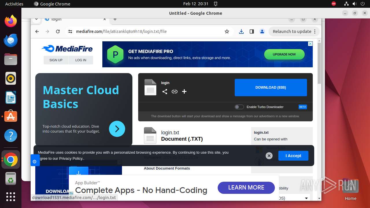Click the BETA badge

303,107
